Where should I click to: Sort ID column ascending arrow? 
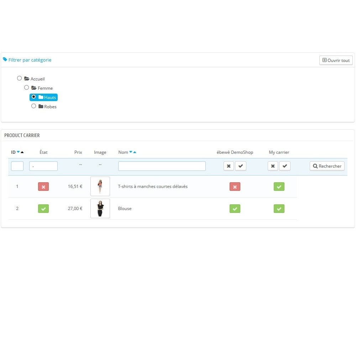coord(22,152)
